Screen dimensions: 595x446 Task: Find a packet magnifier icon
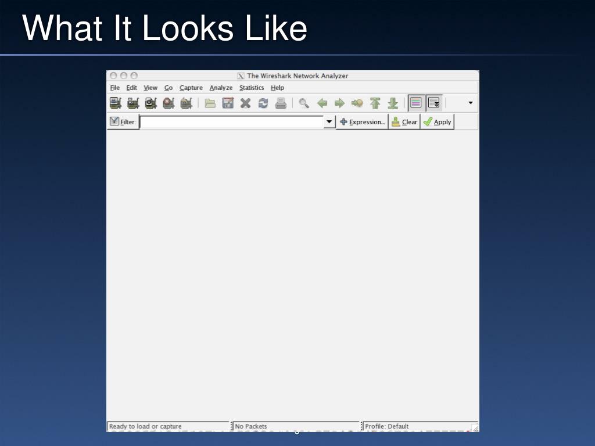click(303, 103)
